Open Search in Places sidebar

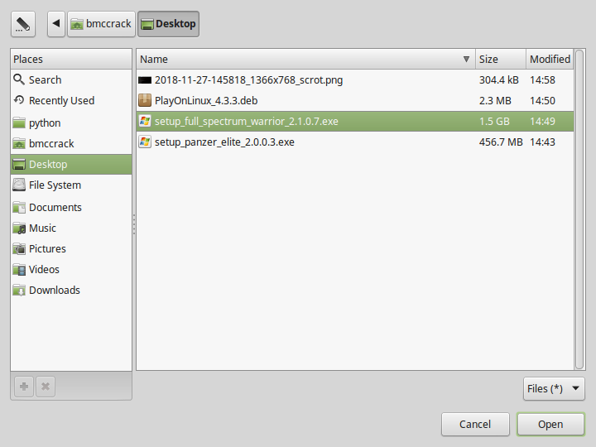(71, 79)
